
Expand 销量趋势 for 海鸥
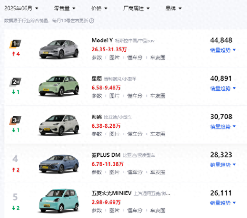223,127
